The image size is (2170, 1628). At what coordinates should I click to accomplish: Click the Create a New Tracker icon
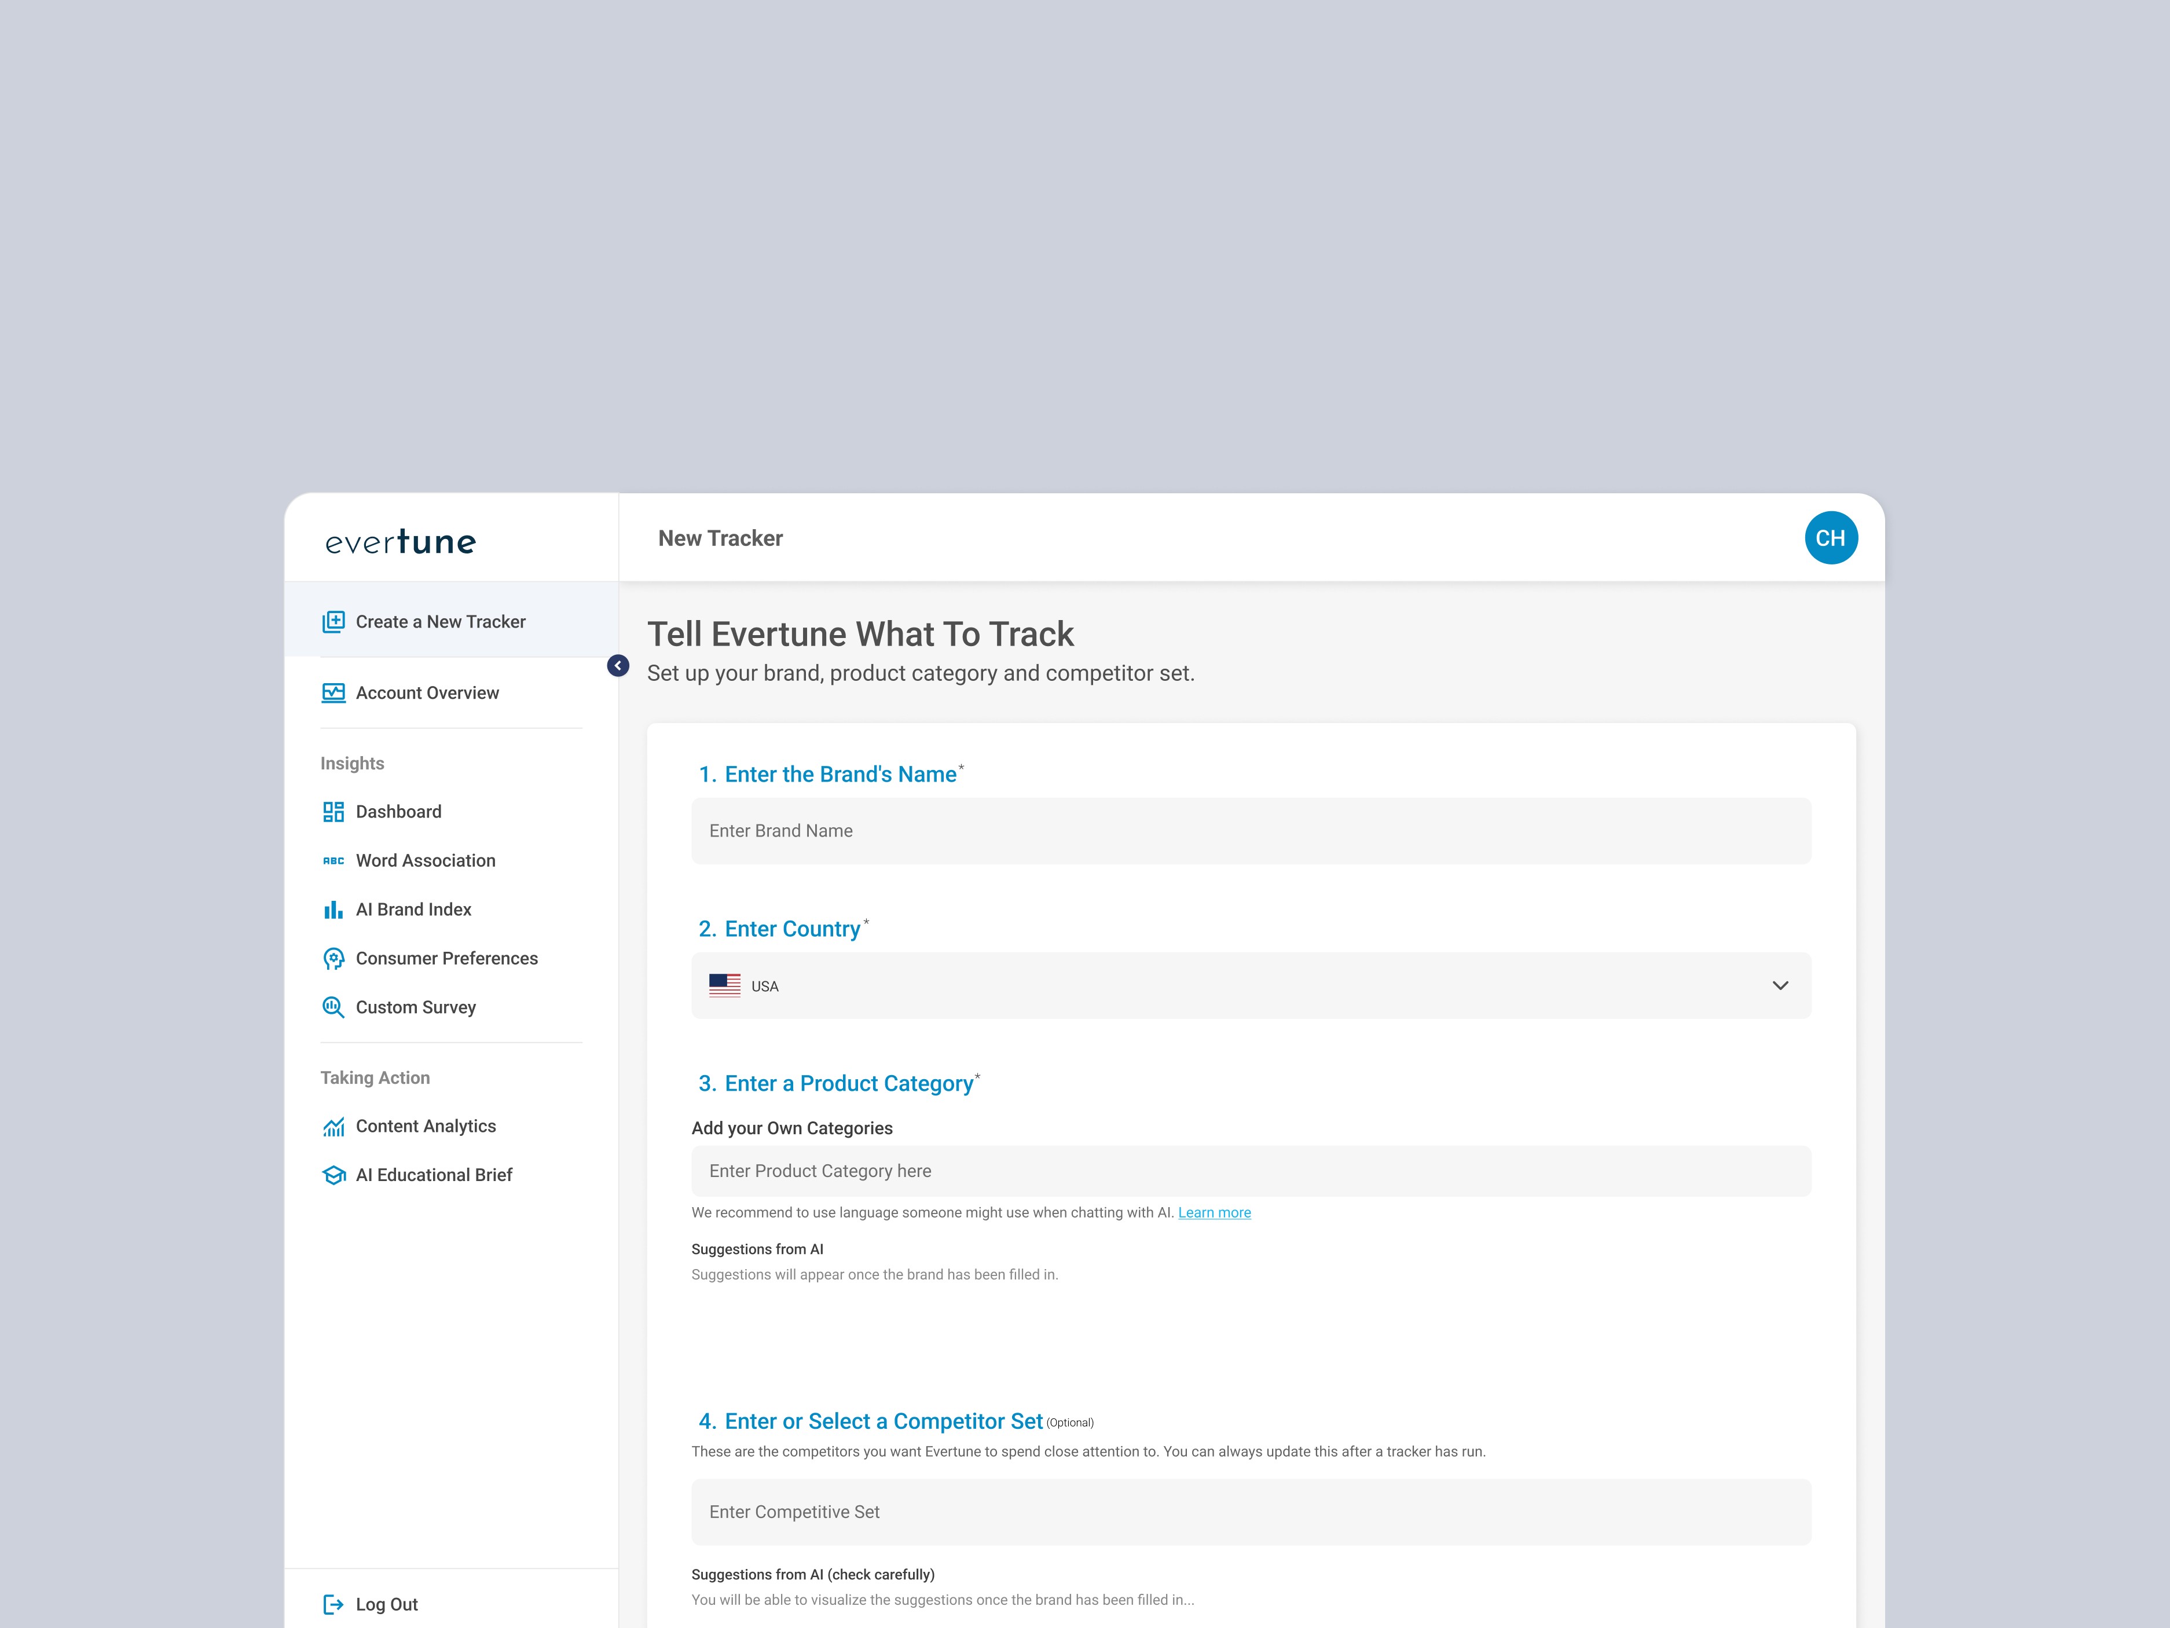[333, 622]
